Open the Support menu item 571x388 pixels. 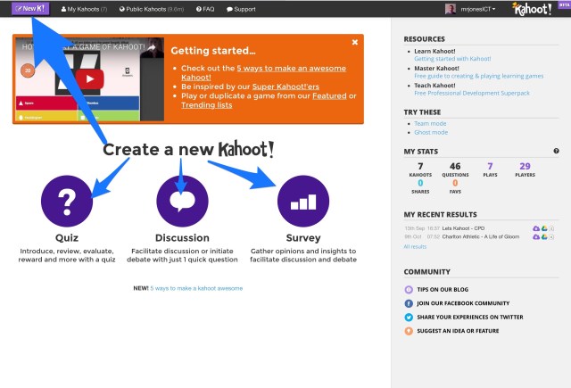pos(241,9)
